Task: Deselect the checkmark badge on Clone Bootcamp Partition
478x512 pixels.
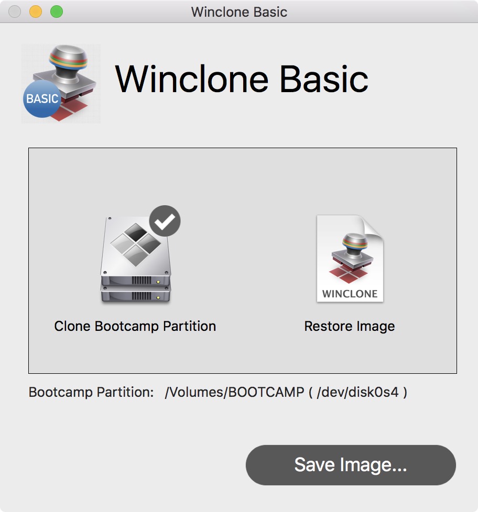Action: point(165,221)
